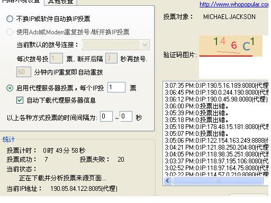Switch to 网络环境设置 tab
271x203 pixels.
point(21,2)
